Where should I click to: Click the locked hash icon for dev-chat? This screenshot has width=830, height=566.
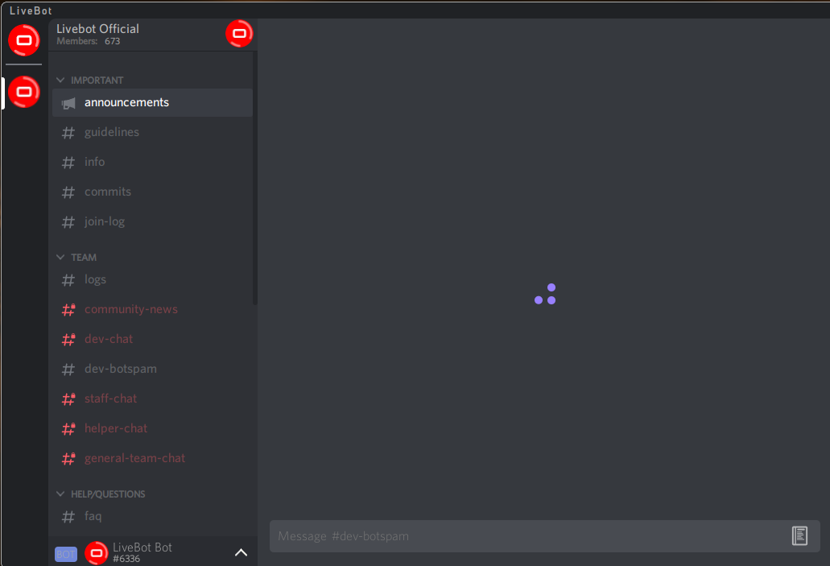pyautogui.click(x=68, y=340)
